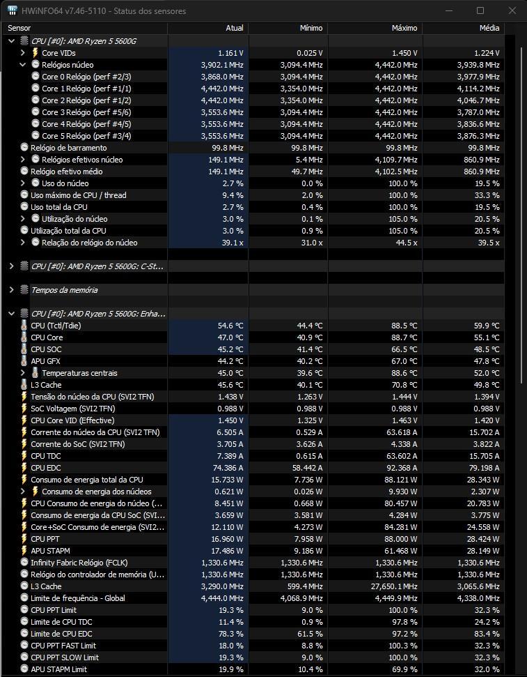Click thermometer icon of L3 Cache temperature

click(24, 385)
